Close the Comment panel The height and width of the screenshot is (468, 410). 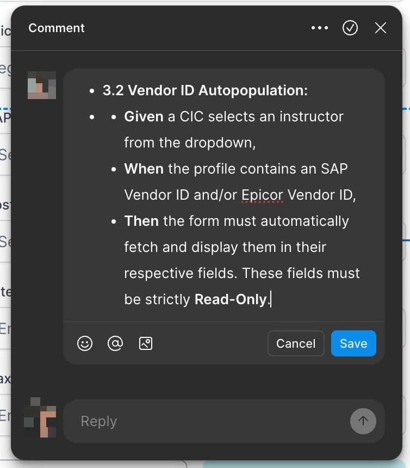pyautogui.click(x=381, y=28)
